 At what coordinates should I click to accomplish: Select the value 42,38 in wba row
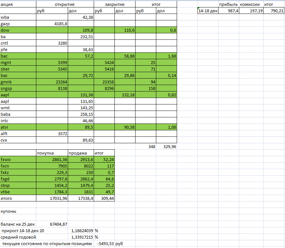(x=81, y=17)
